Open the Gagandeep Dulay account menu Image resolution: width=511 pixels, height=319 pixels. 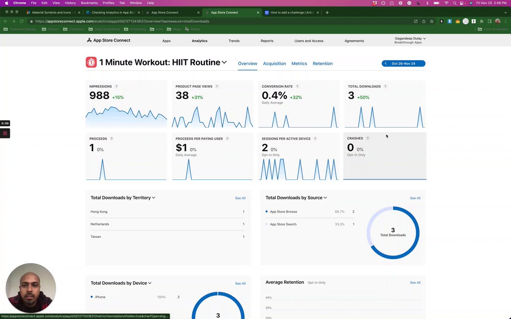[x=410, y=40]
